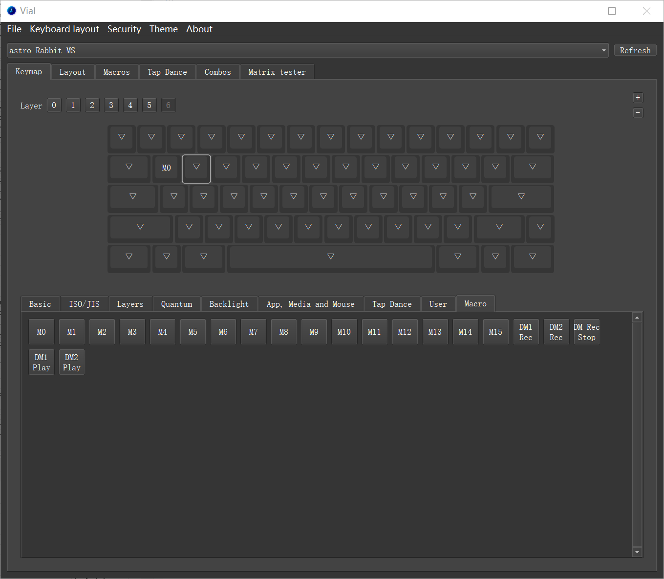Open the top Tap Dance tab
This screenshot has width=664, height=579.
(167, 72)
